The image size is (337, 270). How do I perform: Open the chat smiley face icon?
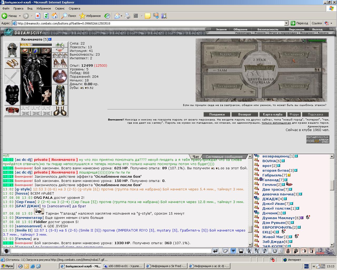click(x=274, y=251)
